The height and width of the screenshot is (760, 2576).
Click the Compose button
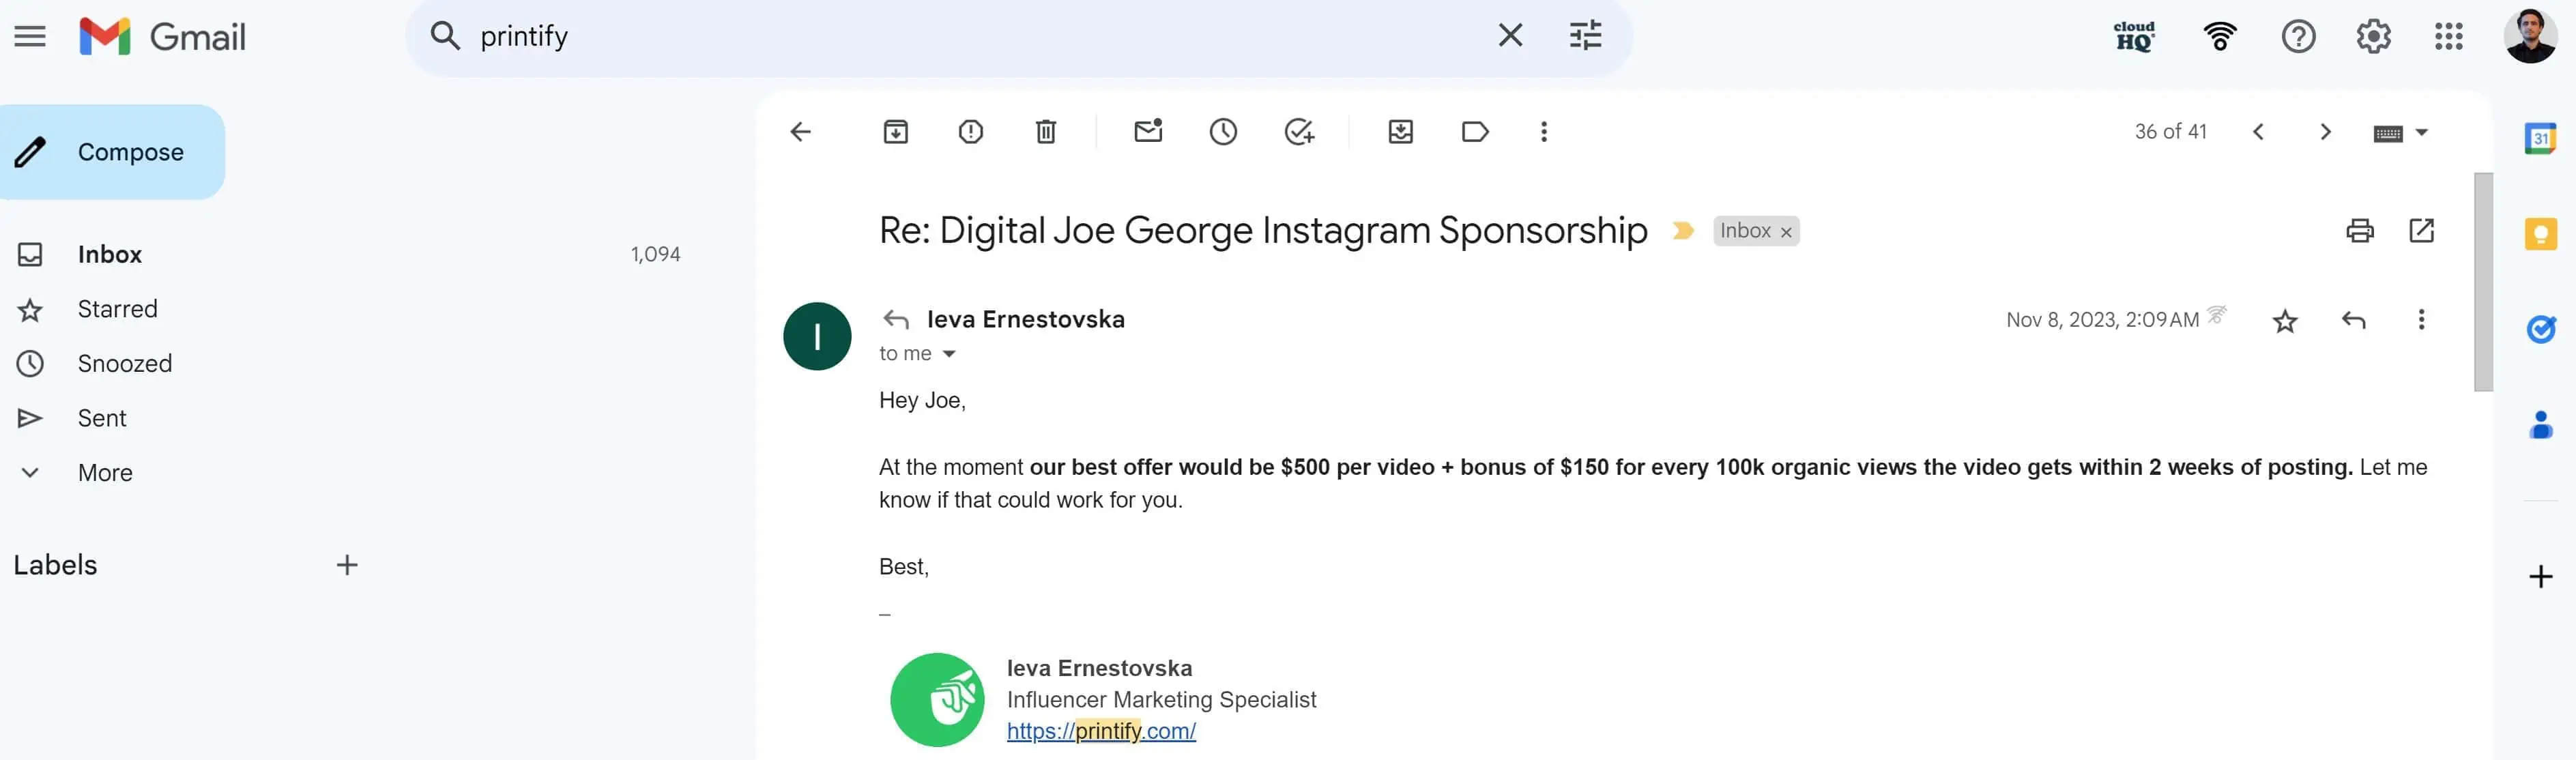(x=112, y=152)
